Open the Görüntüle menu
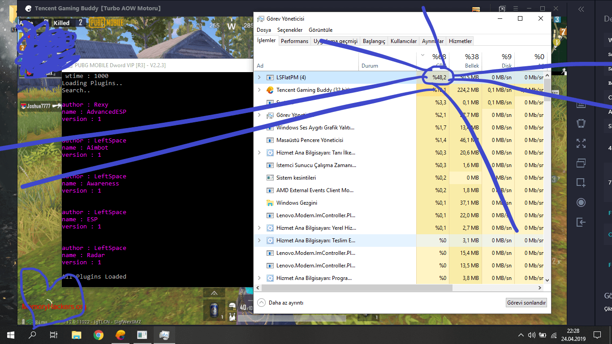612x344 pixels. tap(321, 30)
